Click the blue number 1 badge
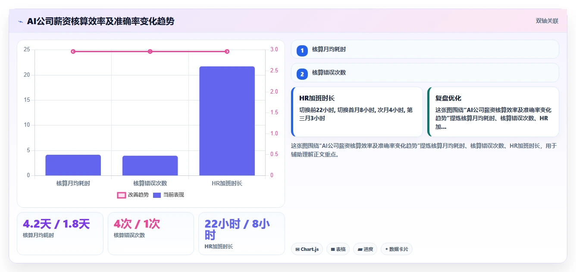The width and height of the screenshot is (576, 272). (302, 50)
